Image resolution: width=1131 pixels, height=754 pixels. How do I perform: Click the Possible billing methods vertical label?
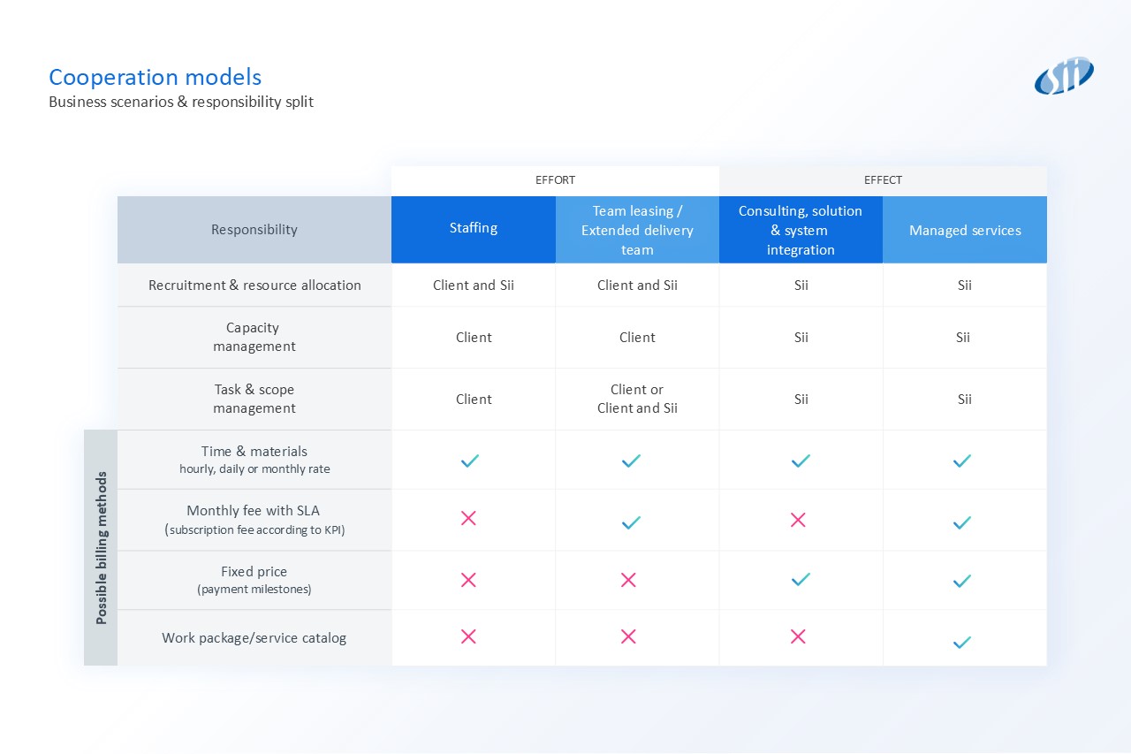coord(101,548)
